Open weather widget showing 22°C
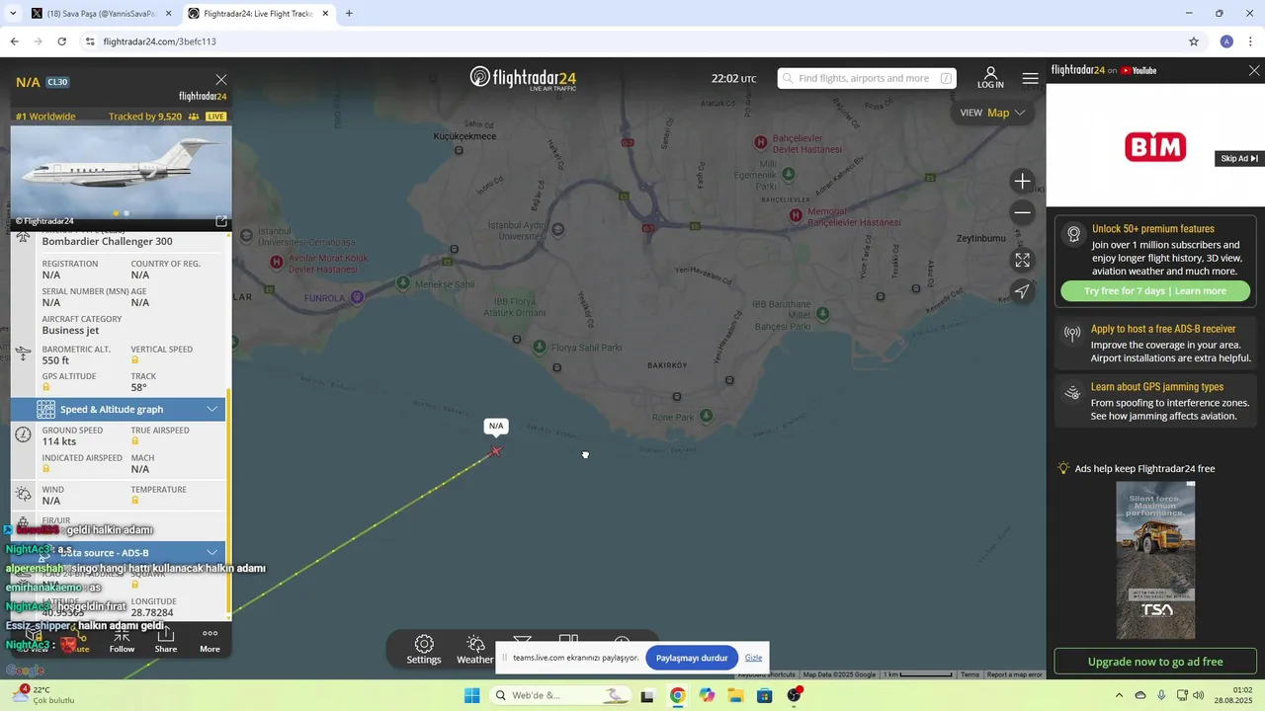1265x711 pixels. 43,695
